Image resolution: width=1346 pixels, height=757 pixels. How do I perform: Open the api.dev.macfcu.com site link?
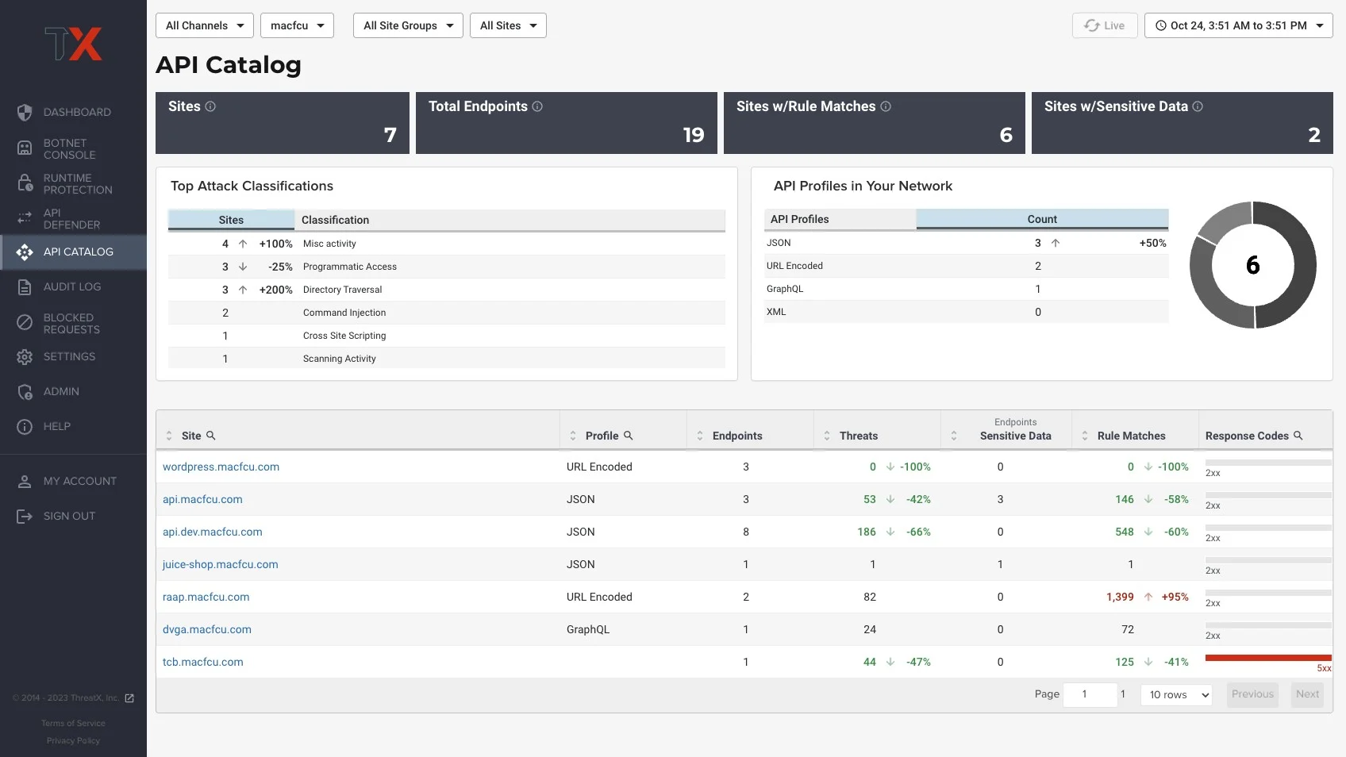[212, 532]
